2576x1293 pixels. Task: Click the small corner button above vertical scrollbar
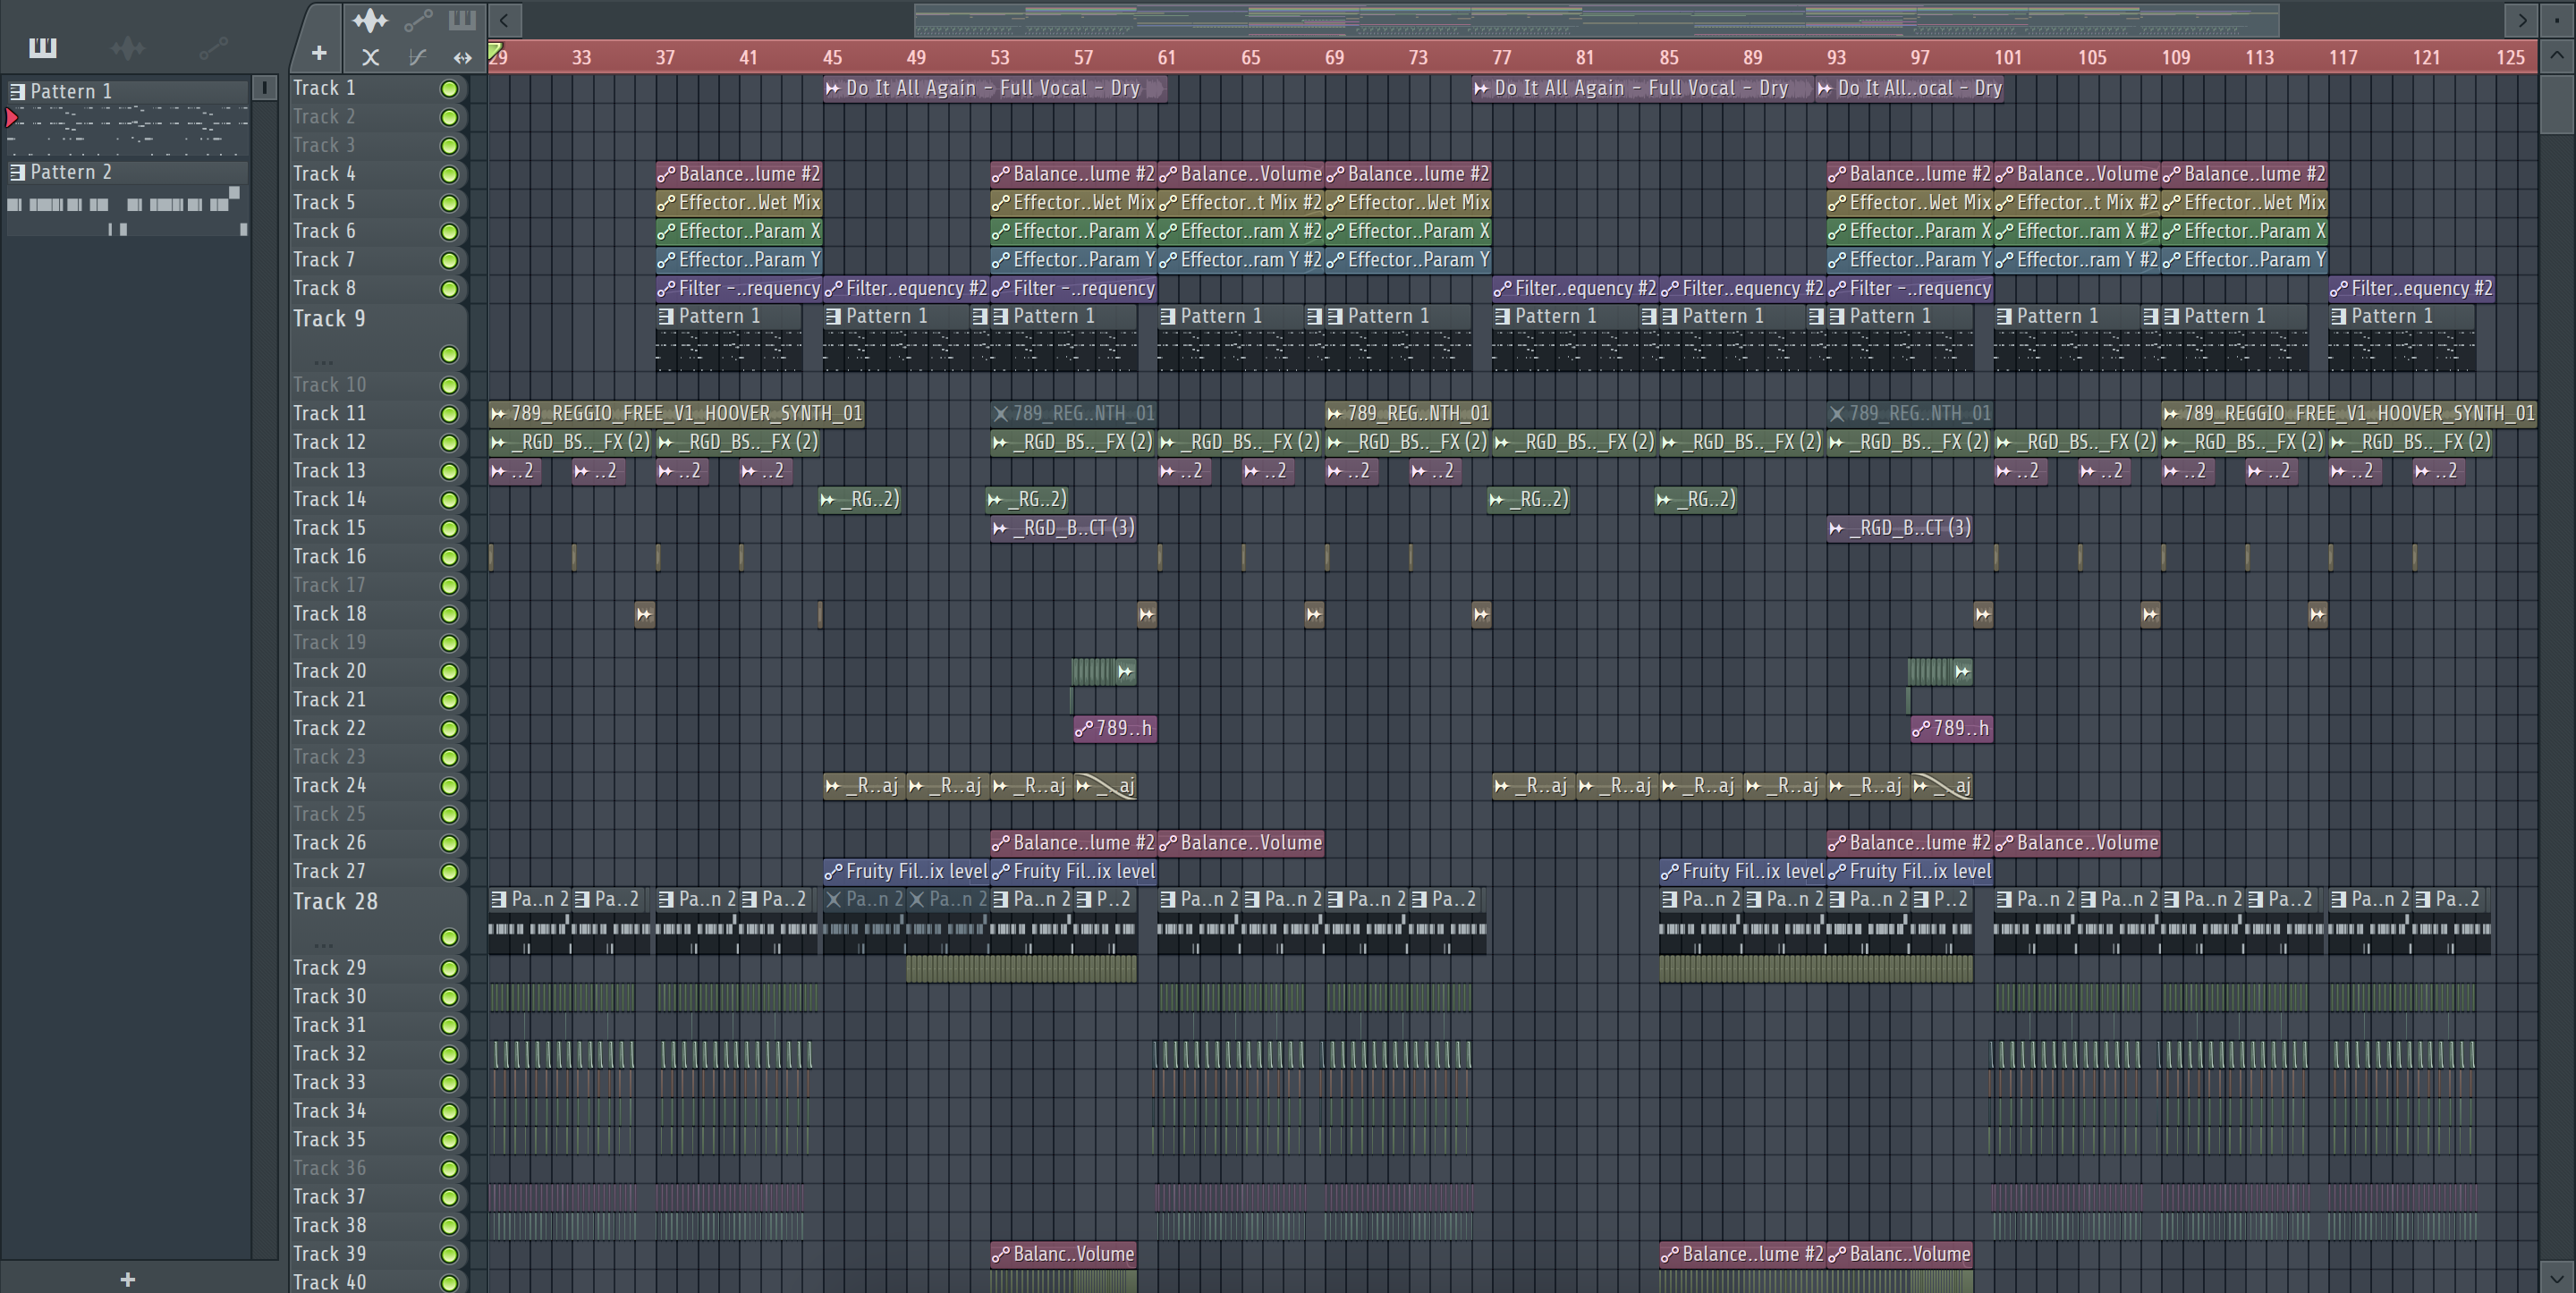[2557, 19]
